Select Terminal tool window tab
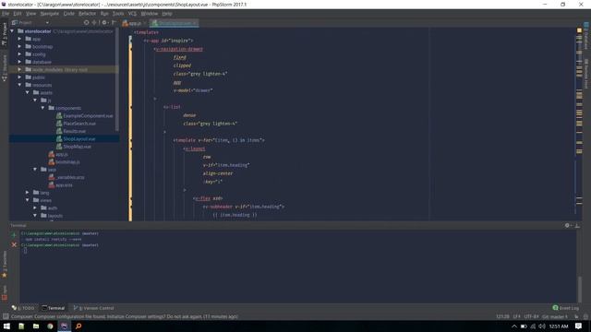Screen dimensions: 591x332 54,308
